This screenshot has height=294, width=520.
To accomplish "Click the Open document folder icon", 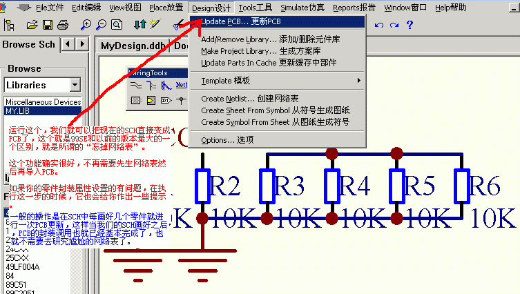I will 32,25.
